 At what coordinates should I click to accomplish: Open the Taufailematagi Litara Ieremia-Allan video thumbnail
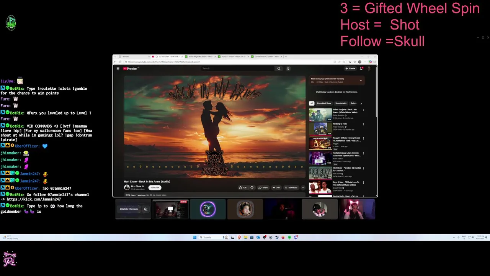pyautogui.click(x=320, y=158)
